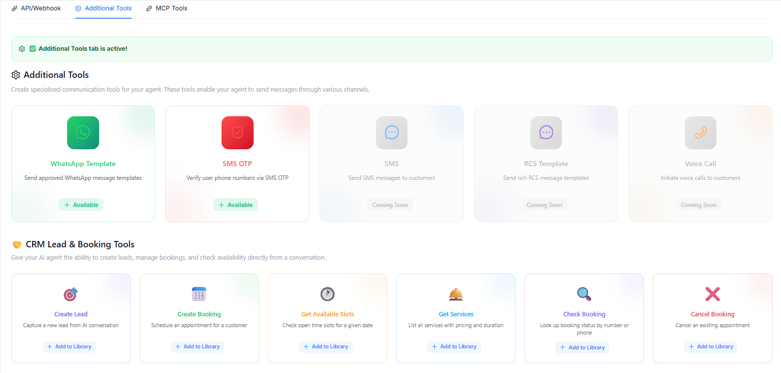The height and width of the screenshot is (373, 781).
Task: Click the Check Booking title
Action: [584, 314]
